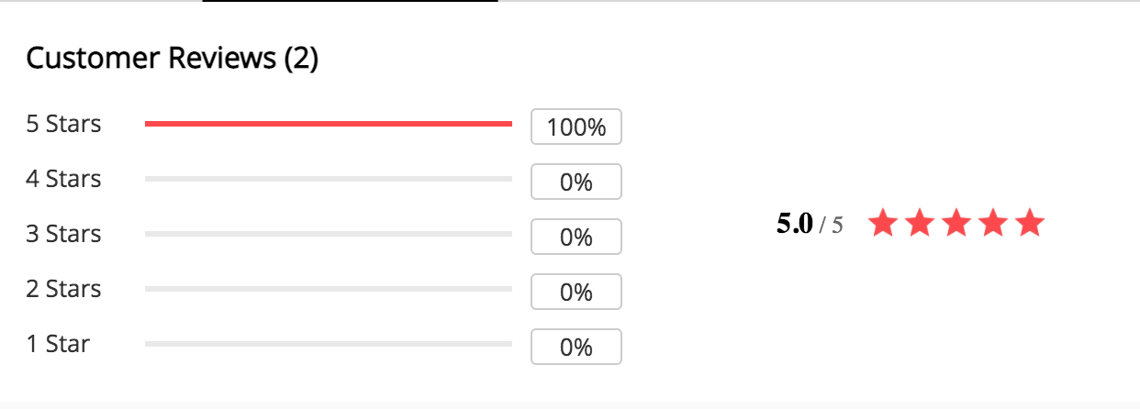This screenshot has width=1140, height=409.
Task: Click the gray 3 Stars progress bar
Action: tap(329, 234)
